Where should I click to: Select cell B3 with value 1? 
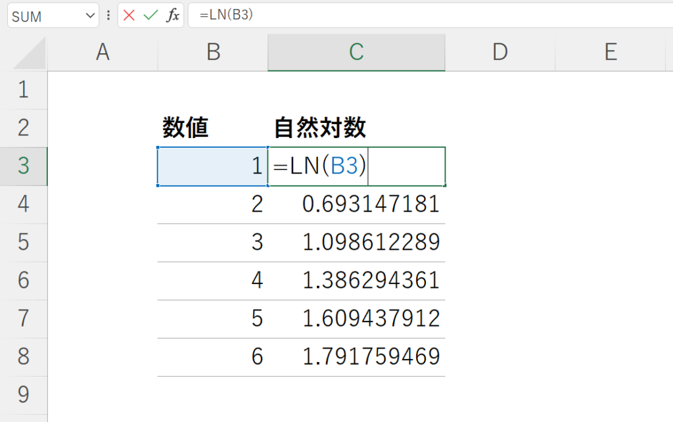point(213,166)
